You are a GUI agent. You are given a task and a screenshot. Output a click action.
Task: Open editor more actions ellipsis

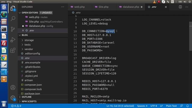tap(187, 7)
